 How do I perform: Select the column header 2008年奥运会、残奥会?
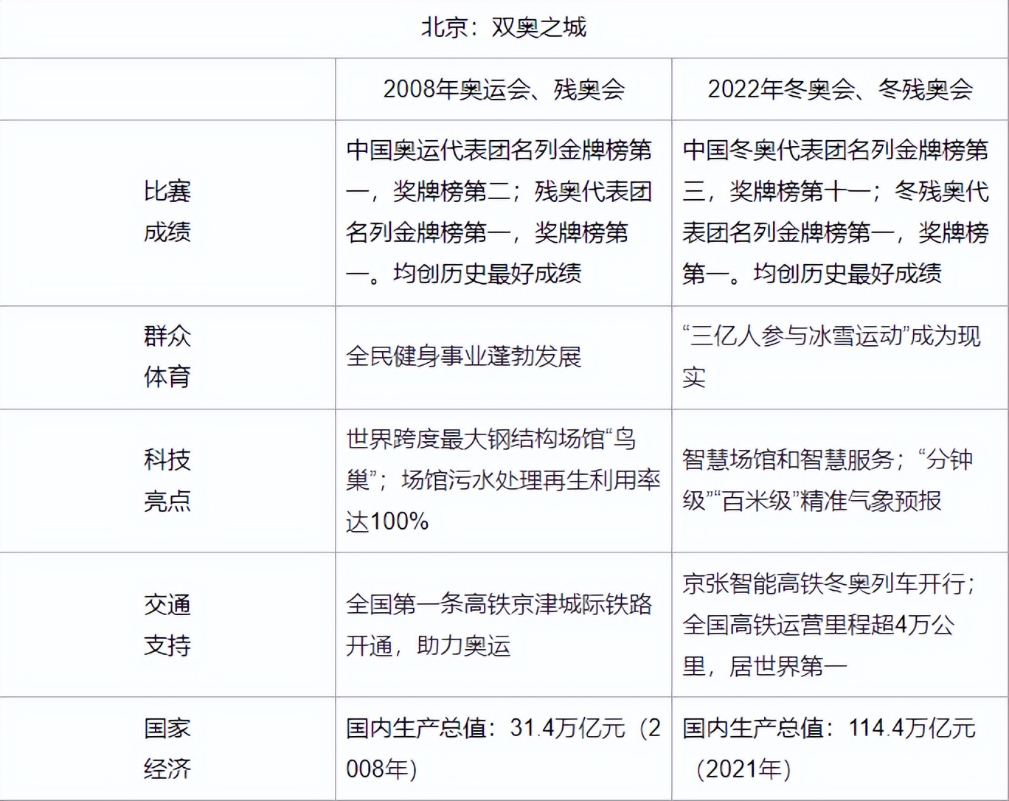(x=504, y=89)
